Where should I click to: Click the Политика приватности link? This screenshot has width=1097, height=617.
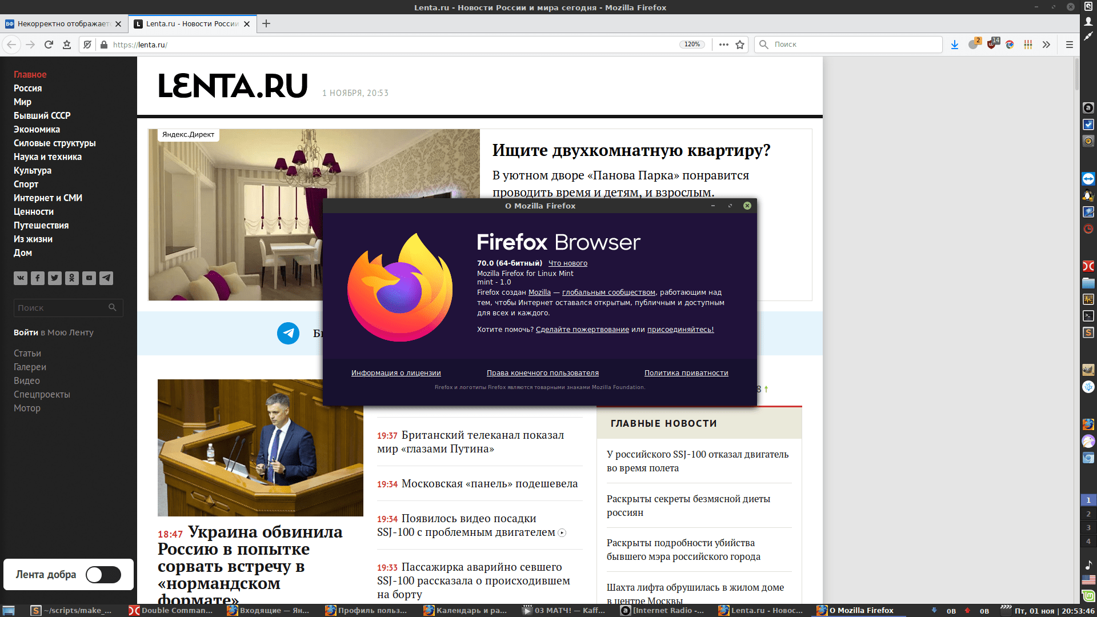click(686, 373)
